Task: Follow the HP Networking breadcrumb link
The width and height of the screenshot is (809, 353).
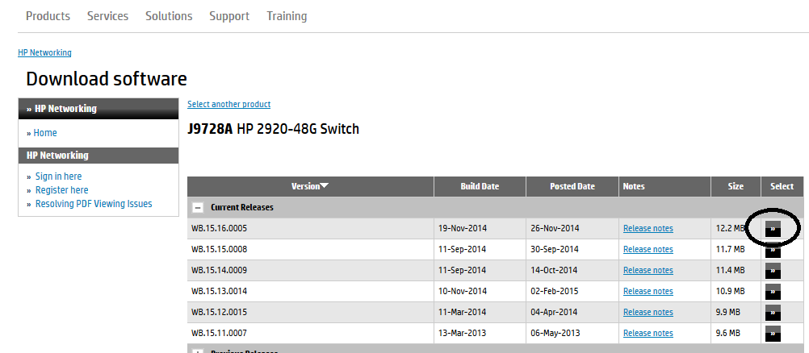Action: tap(45, 52)
